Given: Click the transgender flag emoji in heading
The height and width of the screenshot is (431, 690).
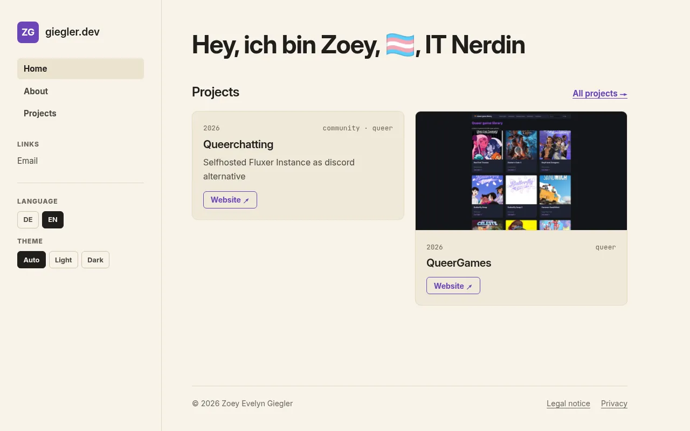Looking at the screenshot, I should [x=401, y=45].
